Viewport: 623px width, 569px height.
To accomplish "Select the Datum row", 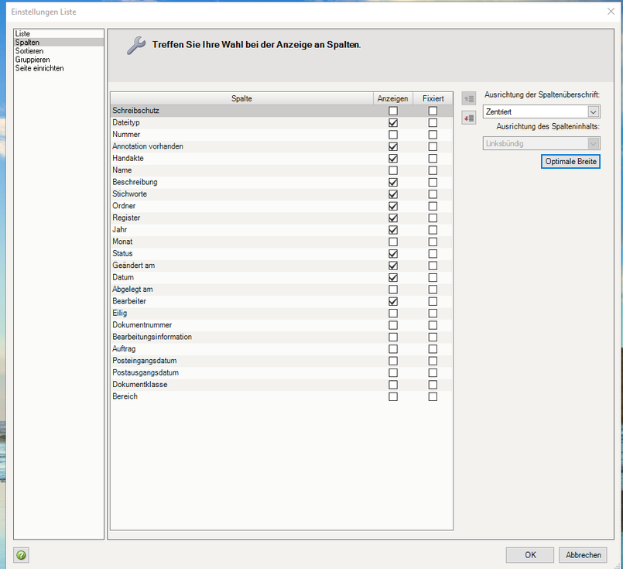I will pos(281,277).
